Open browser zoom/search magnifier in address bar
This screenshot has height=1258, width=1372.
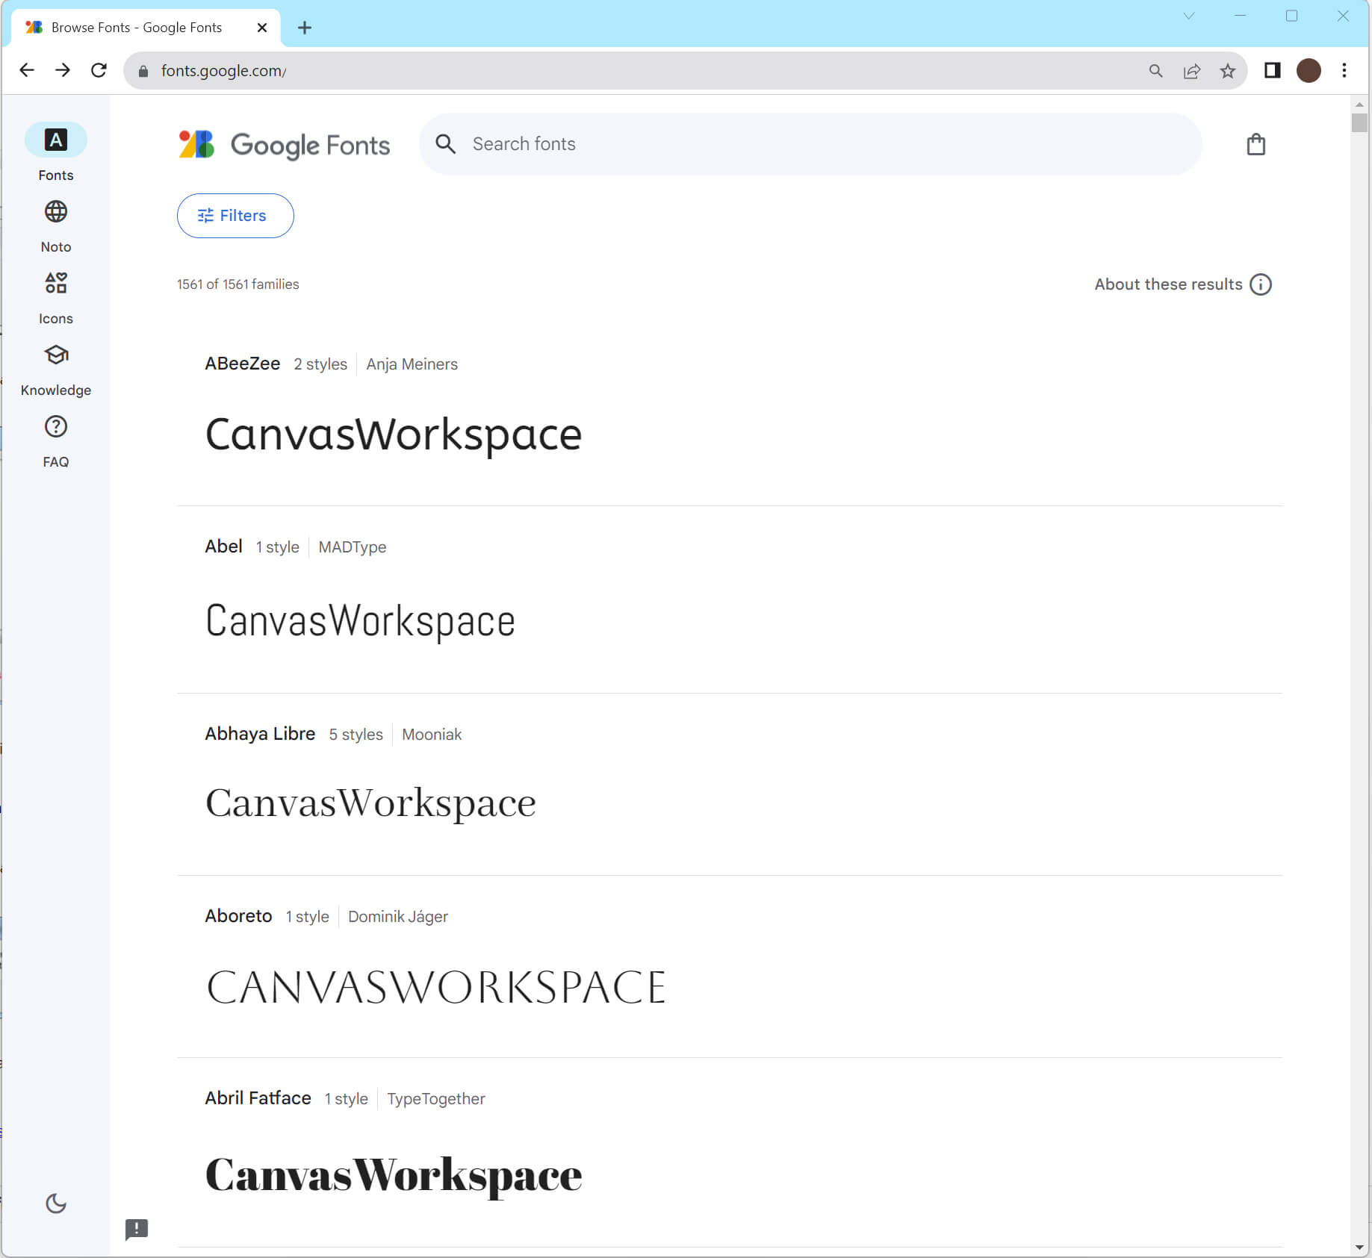pos(1156,71)
